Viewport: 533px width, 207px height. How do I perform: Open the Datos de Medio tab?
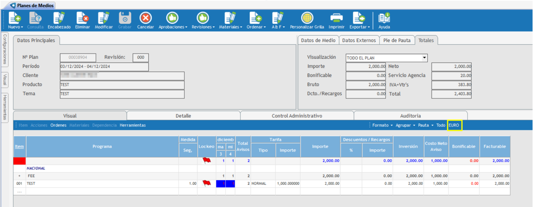coord(318,40)
